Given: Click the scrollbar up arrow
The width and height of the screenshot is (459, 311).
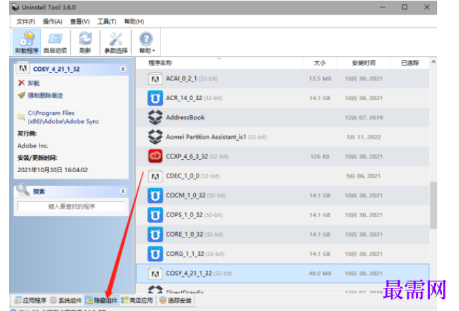Looking at the screenshot, I should point(433,62).
